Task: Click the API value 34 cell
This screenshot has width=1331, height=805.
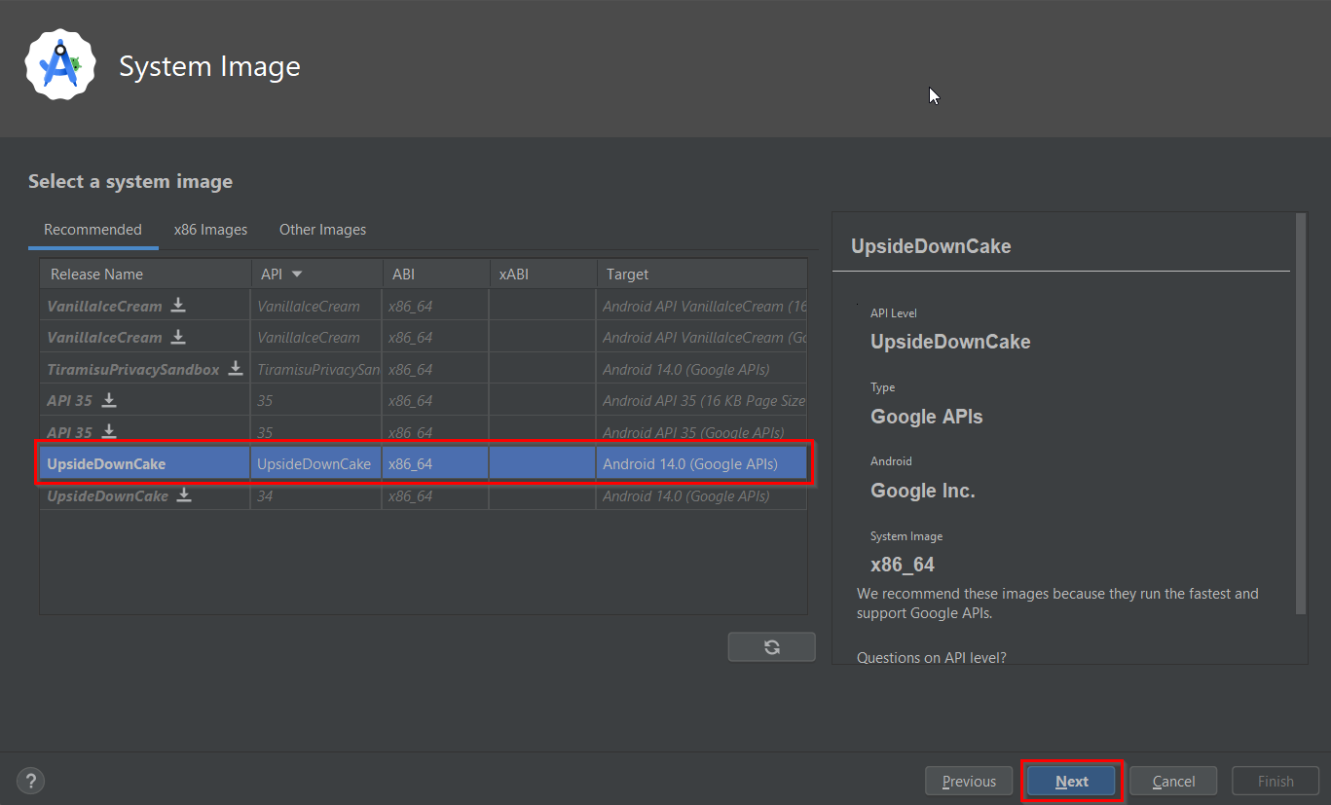Action: 316,495
